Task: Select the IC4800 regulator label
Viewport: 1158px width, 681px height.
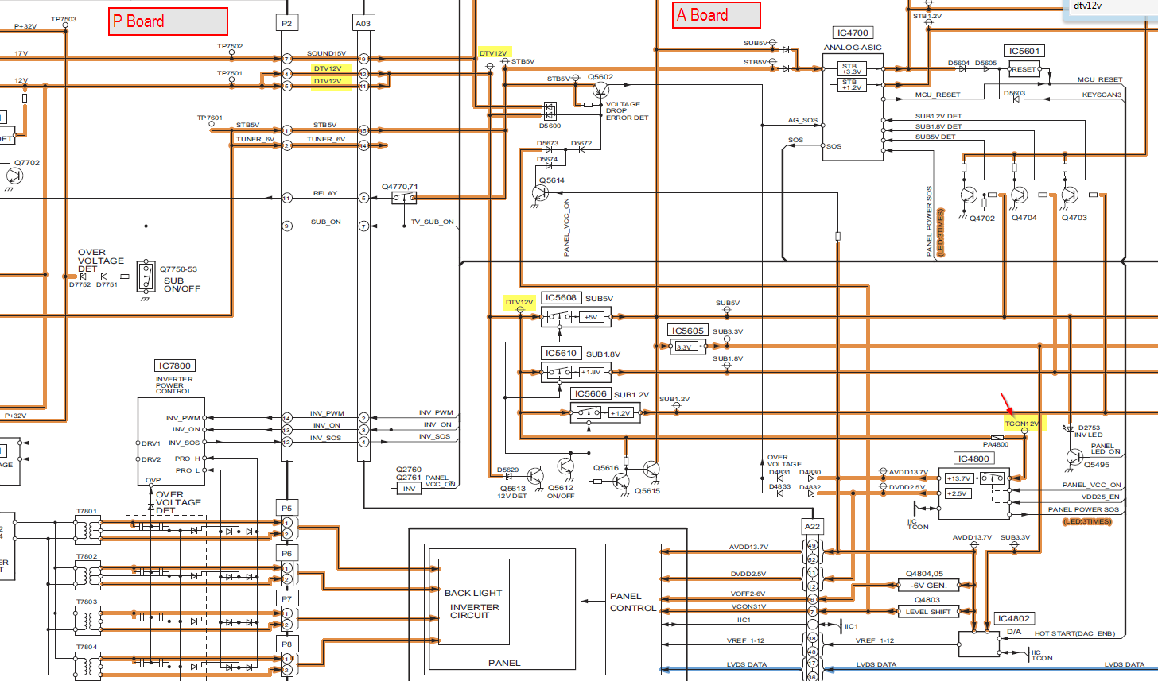Action: click(973, 459)
